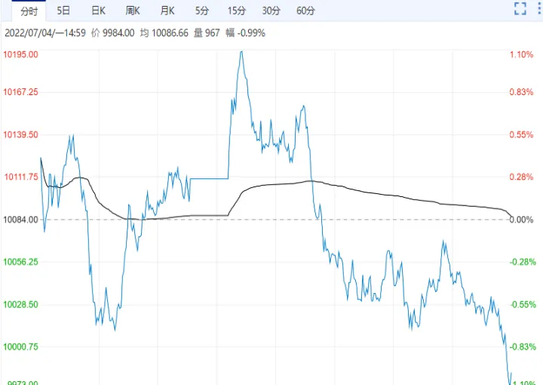Switch to the 周K tab
543x385 pixels.
133,11
